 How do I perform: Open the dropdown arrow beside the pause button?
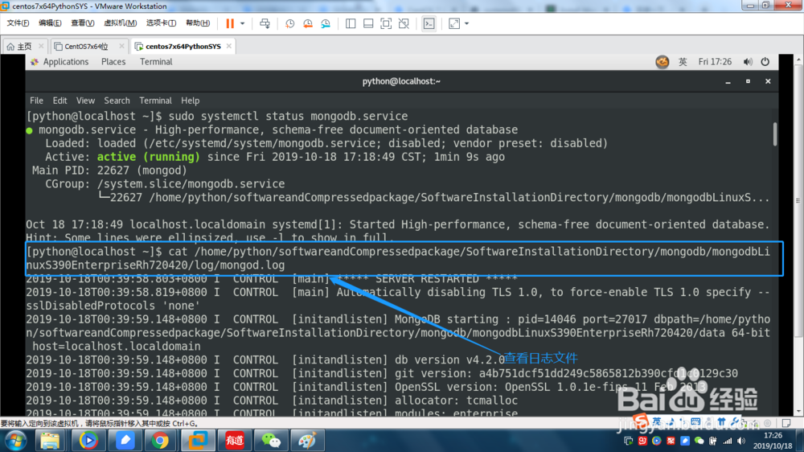pos(243,23)
